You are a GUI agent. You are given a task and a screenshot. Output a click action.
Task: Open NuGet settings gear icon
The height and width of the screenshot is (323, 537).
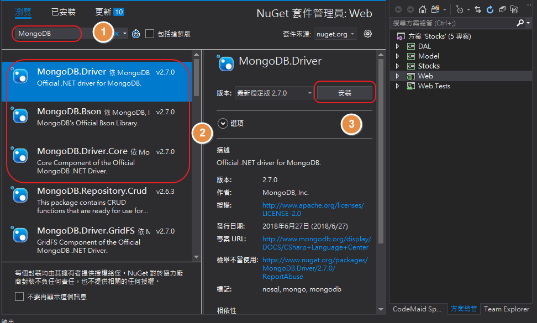click(x=368, y=34)
